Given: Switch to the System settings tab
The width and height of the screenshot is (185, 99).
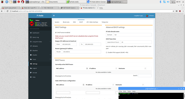Looking at the screenshot, I should (57, 22).
